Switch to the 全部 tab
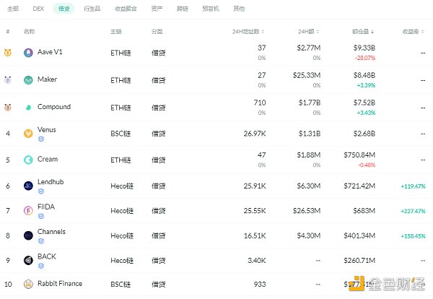The image size is (433, 299). [13, 9]
